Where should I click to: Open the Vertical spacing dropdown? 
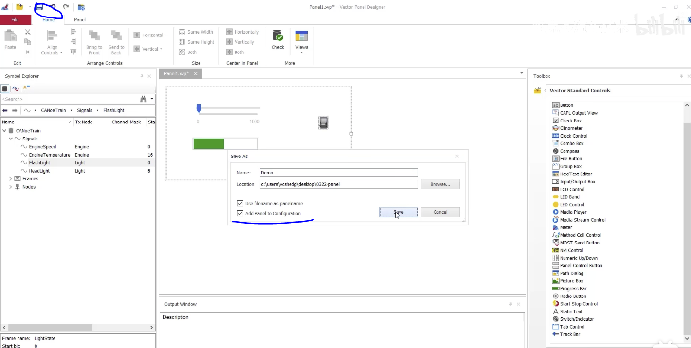148,49
